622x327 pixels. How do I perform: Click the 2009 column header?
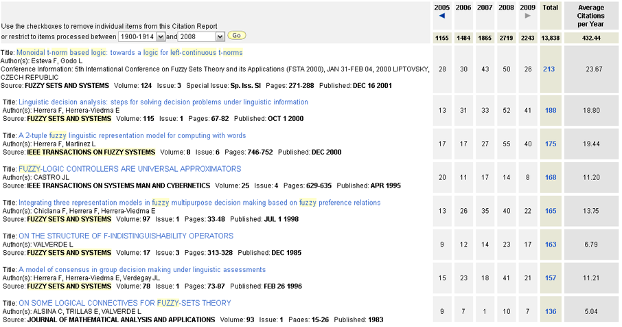click(527, 8)
